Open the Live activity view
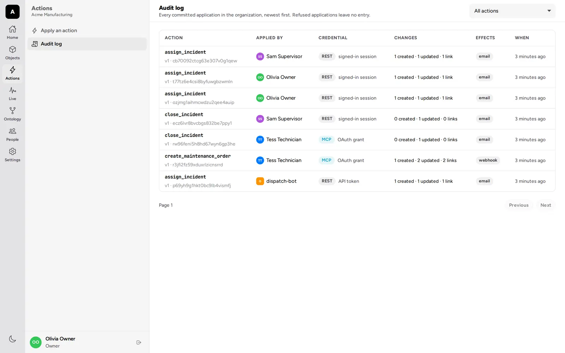The height and width of the screenshot is (353, 565). click(12, 94)
